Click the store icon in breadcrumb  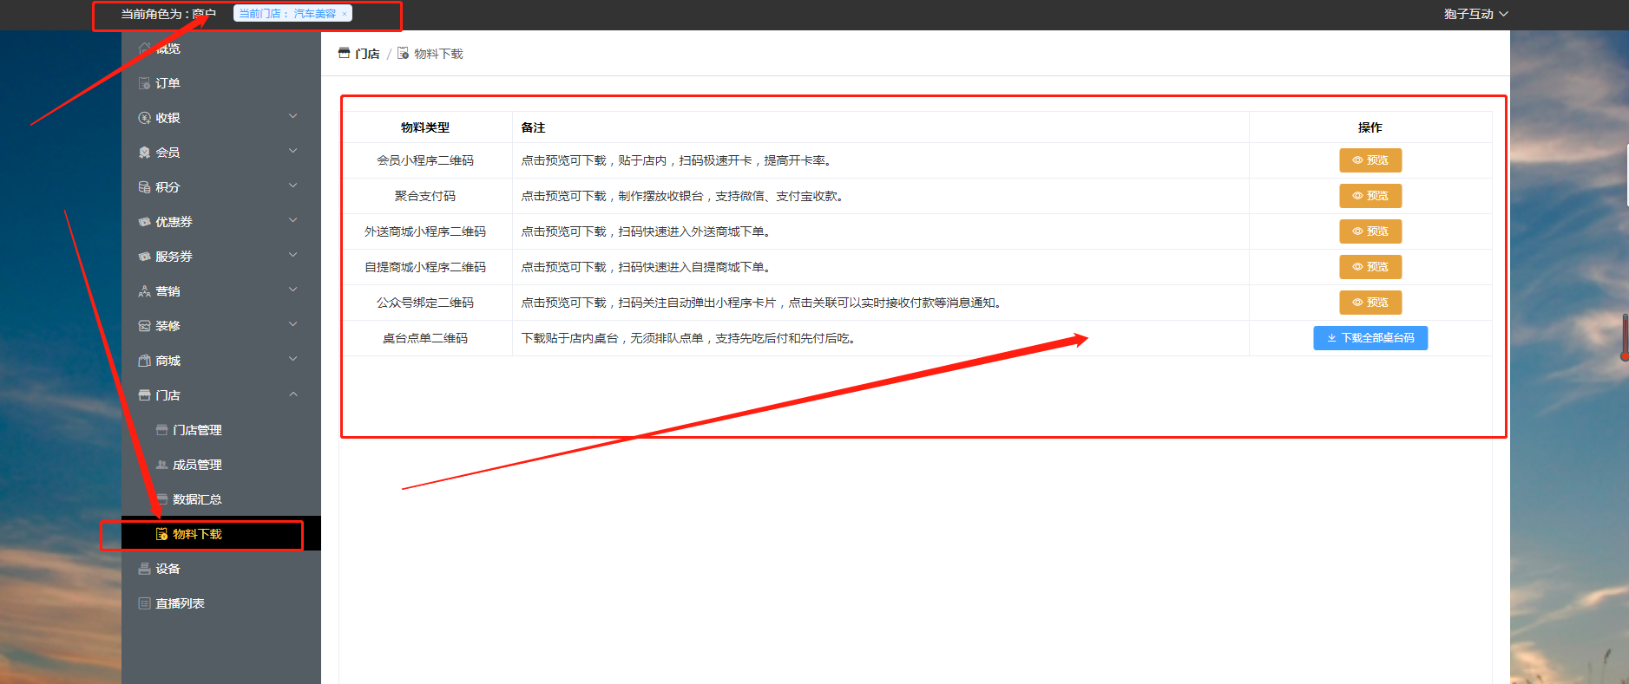(344, 53)
